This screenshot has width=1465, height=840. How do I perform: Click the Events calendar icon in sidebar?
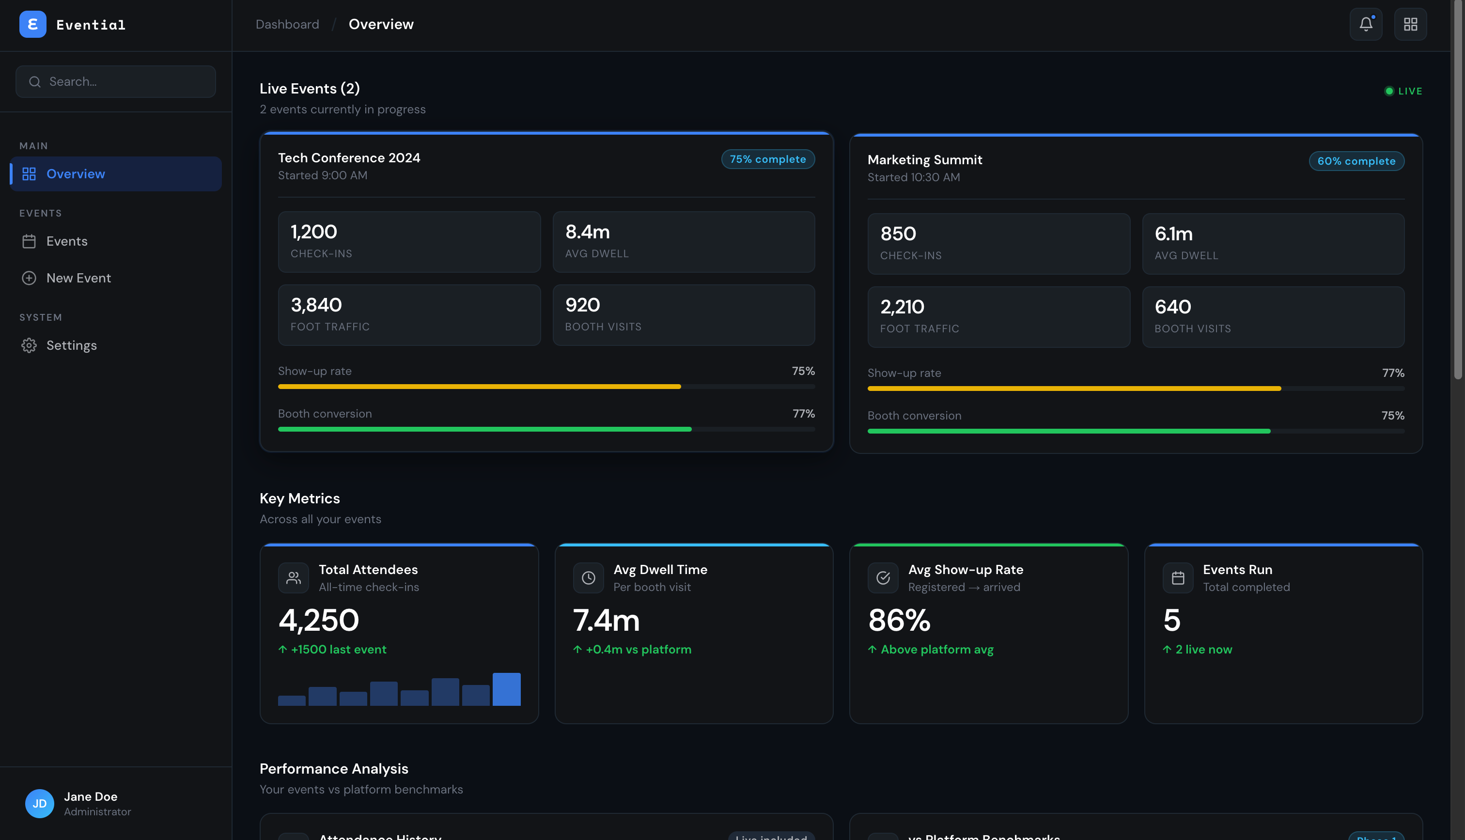(x=29, y=241)
